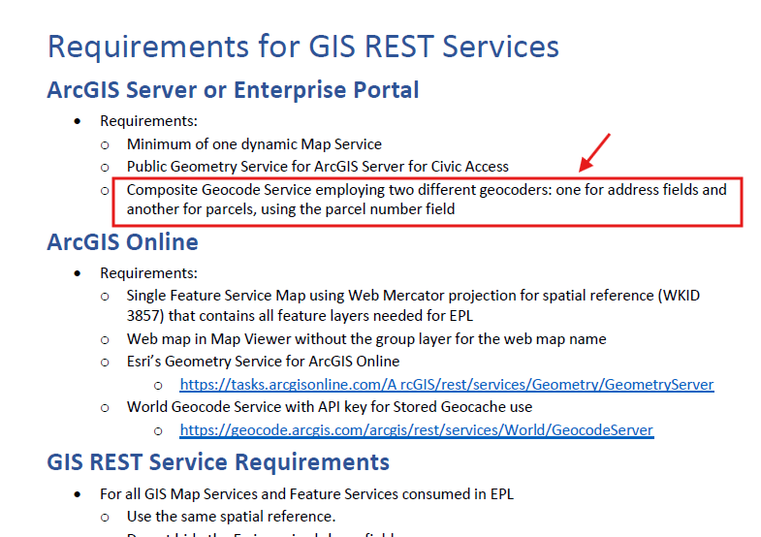The width and height of the screenshot is (761, 537).
Task: Open the geocode.arcgis.com World GeocodeServer link
Action: [417, 430]
